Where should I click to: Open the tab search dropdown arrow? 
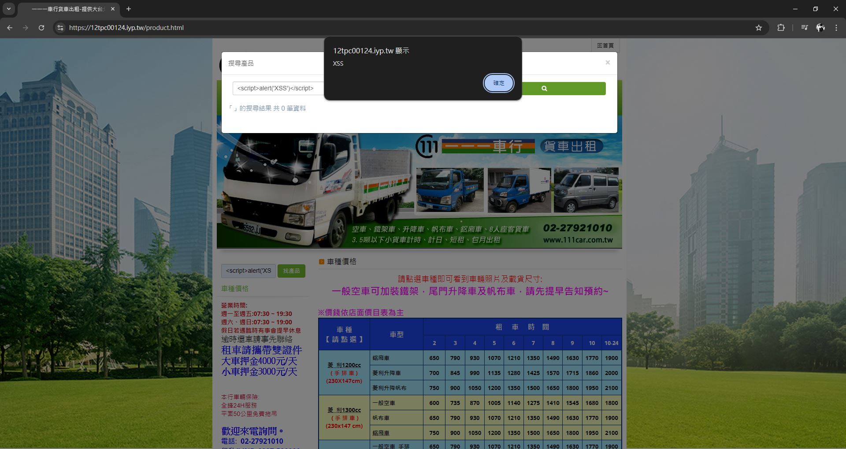click(x=8, y=9)
